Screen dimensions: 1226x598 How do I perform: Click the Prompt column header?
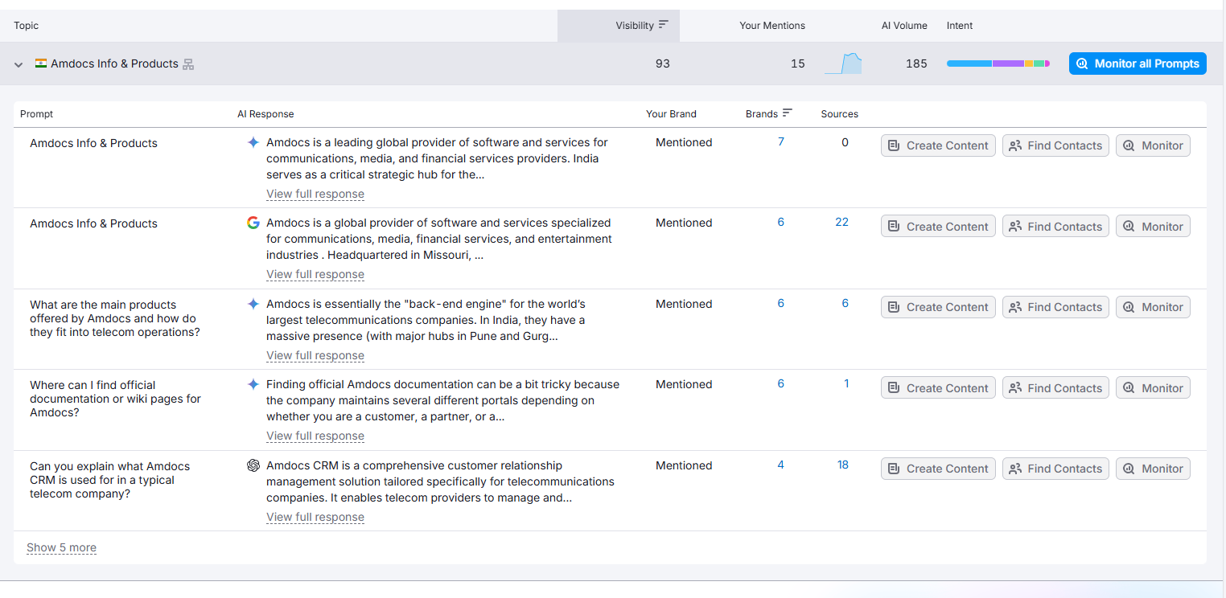point(36,114)
